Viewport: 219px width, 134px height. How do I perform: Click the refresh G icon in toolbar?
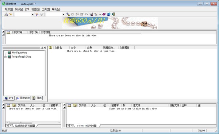87,14
